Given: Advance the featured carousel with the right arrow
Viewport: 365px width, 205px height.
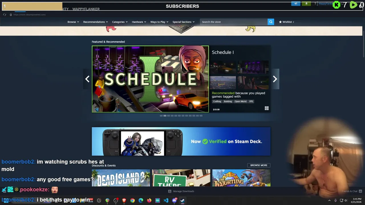Looking at the screenshot, I should 275,79.
